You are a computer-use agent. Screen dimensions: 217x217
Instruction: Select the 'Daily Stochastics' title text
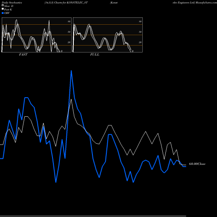coord(12,3)
